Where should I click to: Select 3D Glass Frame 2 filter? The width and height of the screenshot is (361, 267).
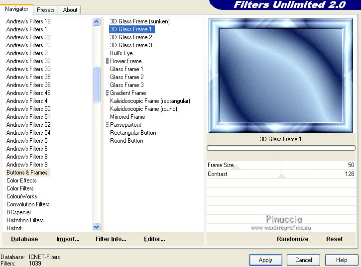click(x=131, y=37)
